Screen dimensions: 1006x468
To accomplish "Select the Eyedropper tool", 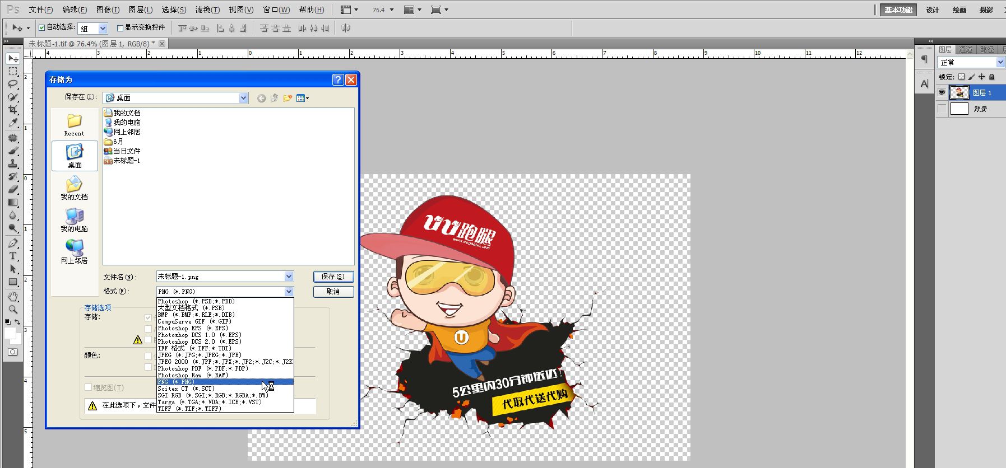I will [13, 123].
